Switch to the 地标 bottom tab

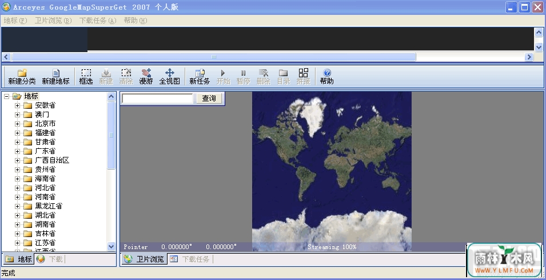coord(18,259)
